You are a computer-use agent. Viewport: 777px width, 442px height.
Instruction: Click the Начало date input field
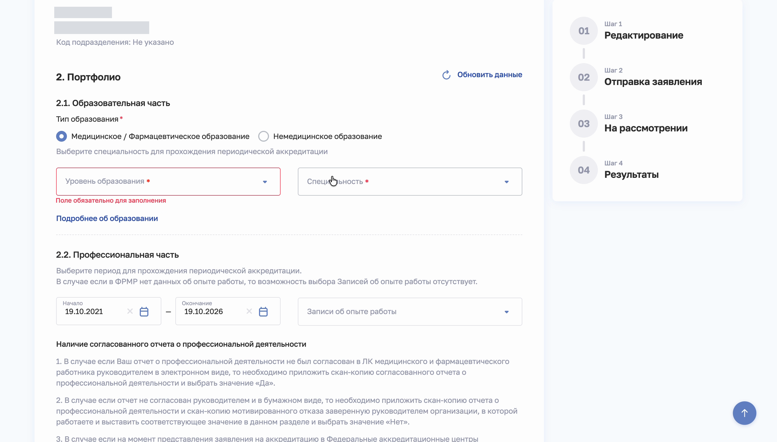[109, 311]
